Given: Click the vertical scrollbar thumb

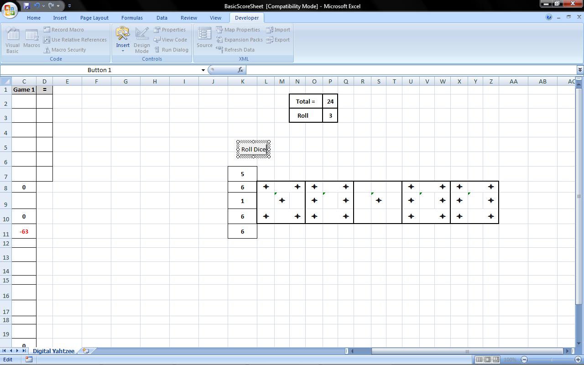Looking at the screenshot, I should click(x=579, y=196).
